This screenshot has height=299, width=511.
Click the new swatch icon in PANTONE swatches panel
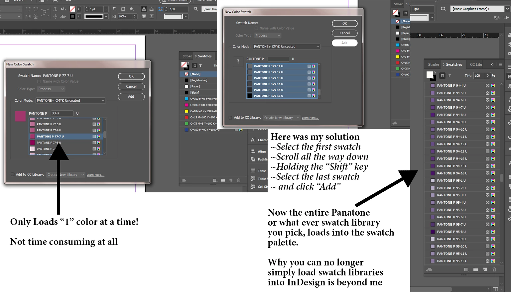tap(485, 269)
